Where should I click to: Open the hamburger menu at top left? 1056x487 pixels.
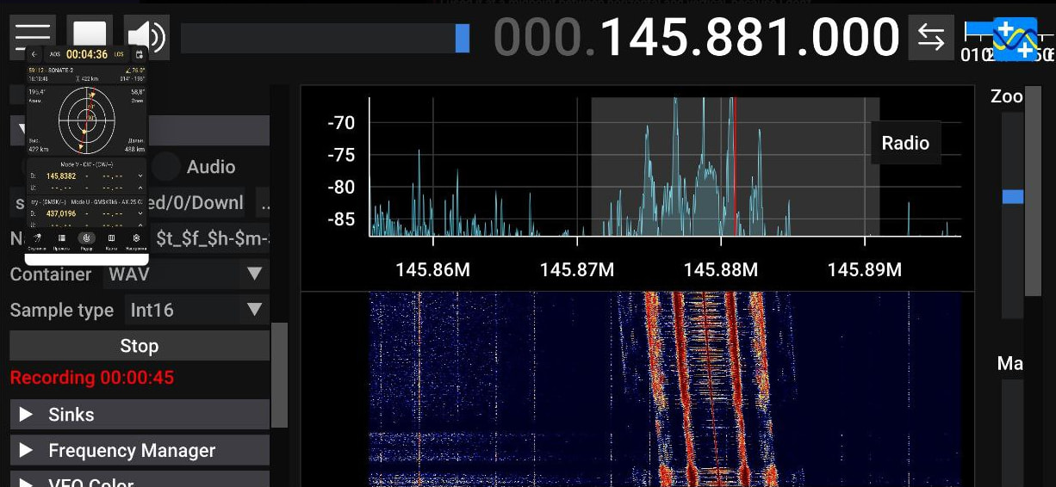pos(33,36)
